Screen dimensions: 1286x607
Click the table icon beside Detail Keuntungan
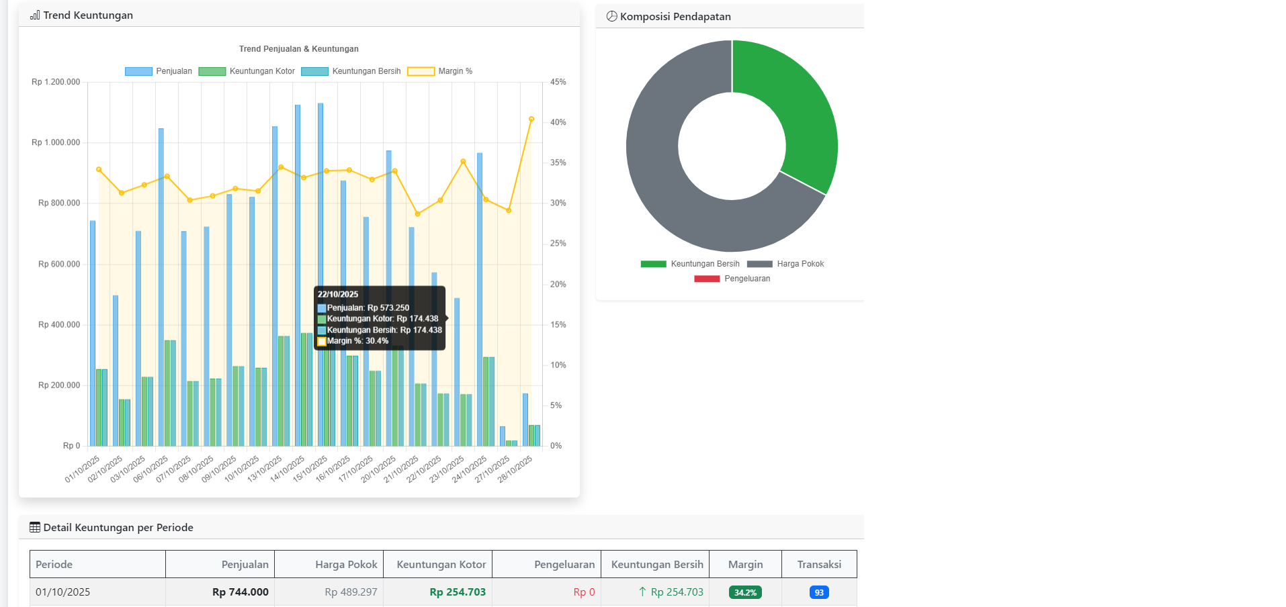pyautogui.click(x=35, y=528)
